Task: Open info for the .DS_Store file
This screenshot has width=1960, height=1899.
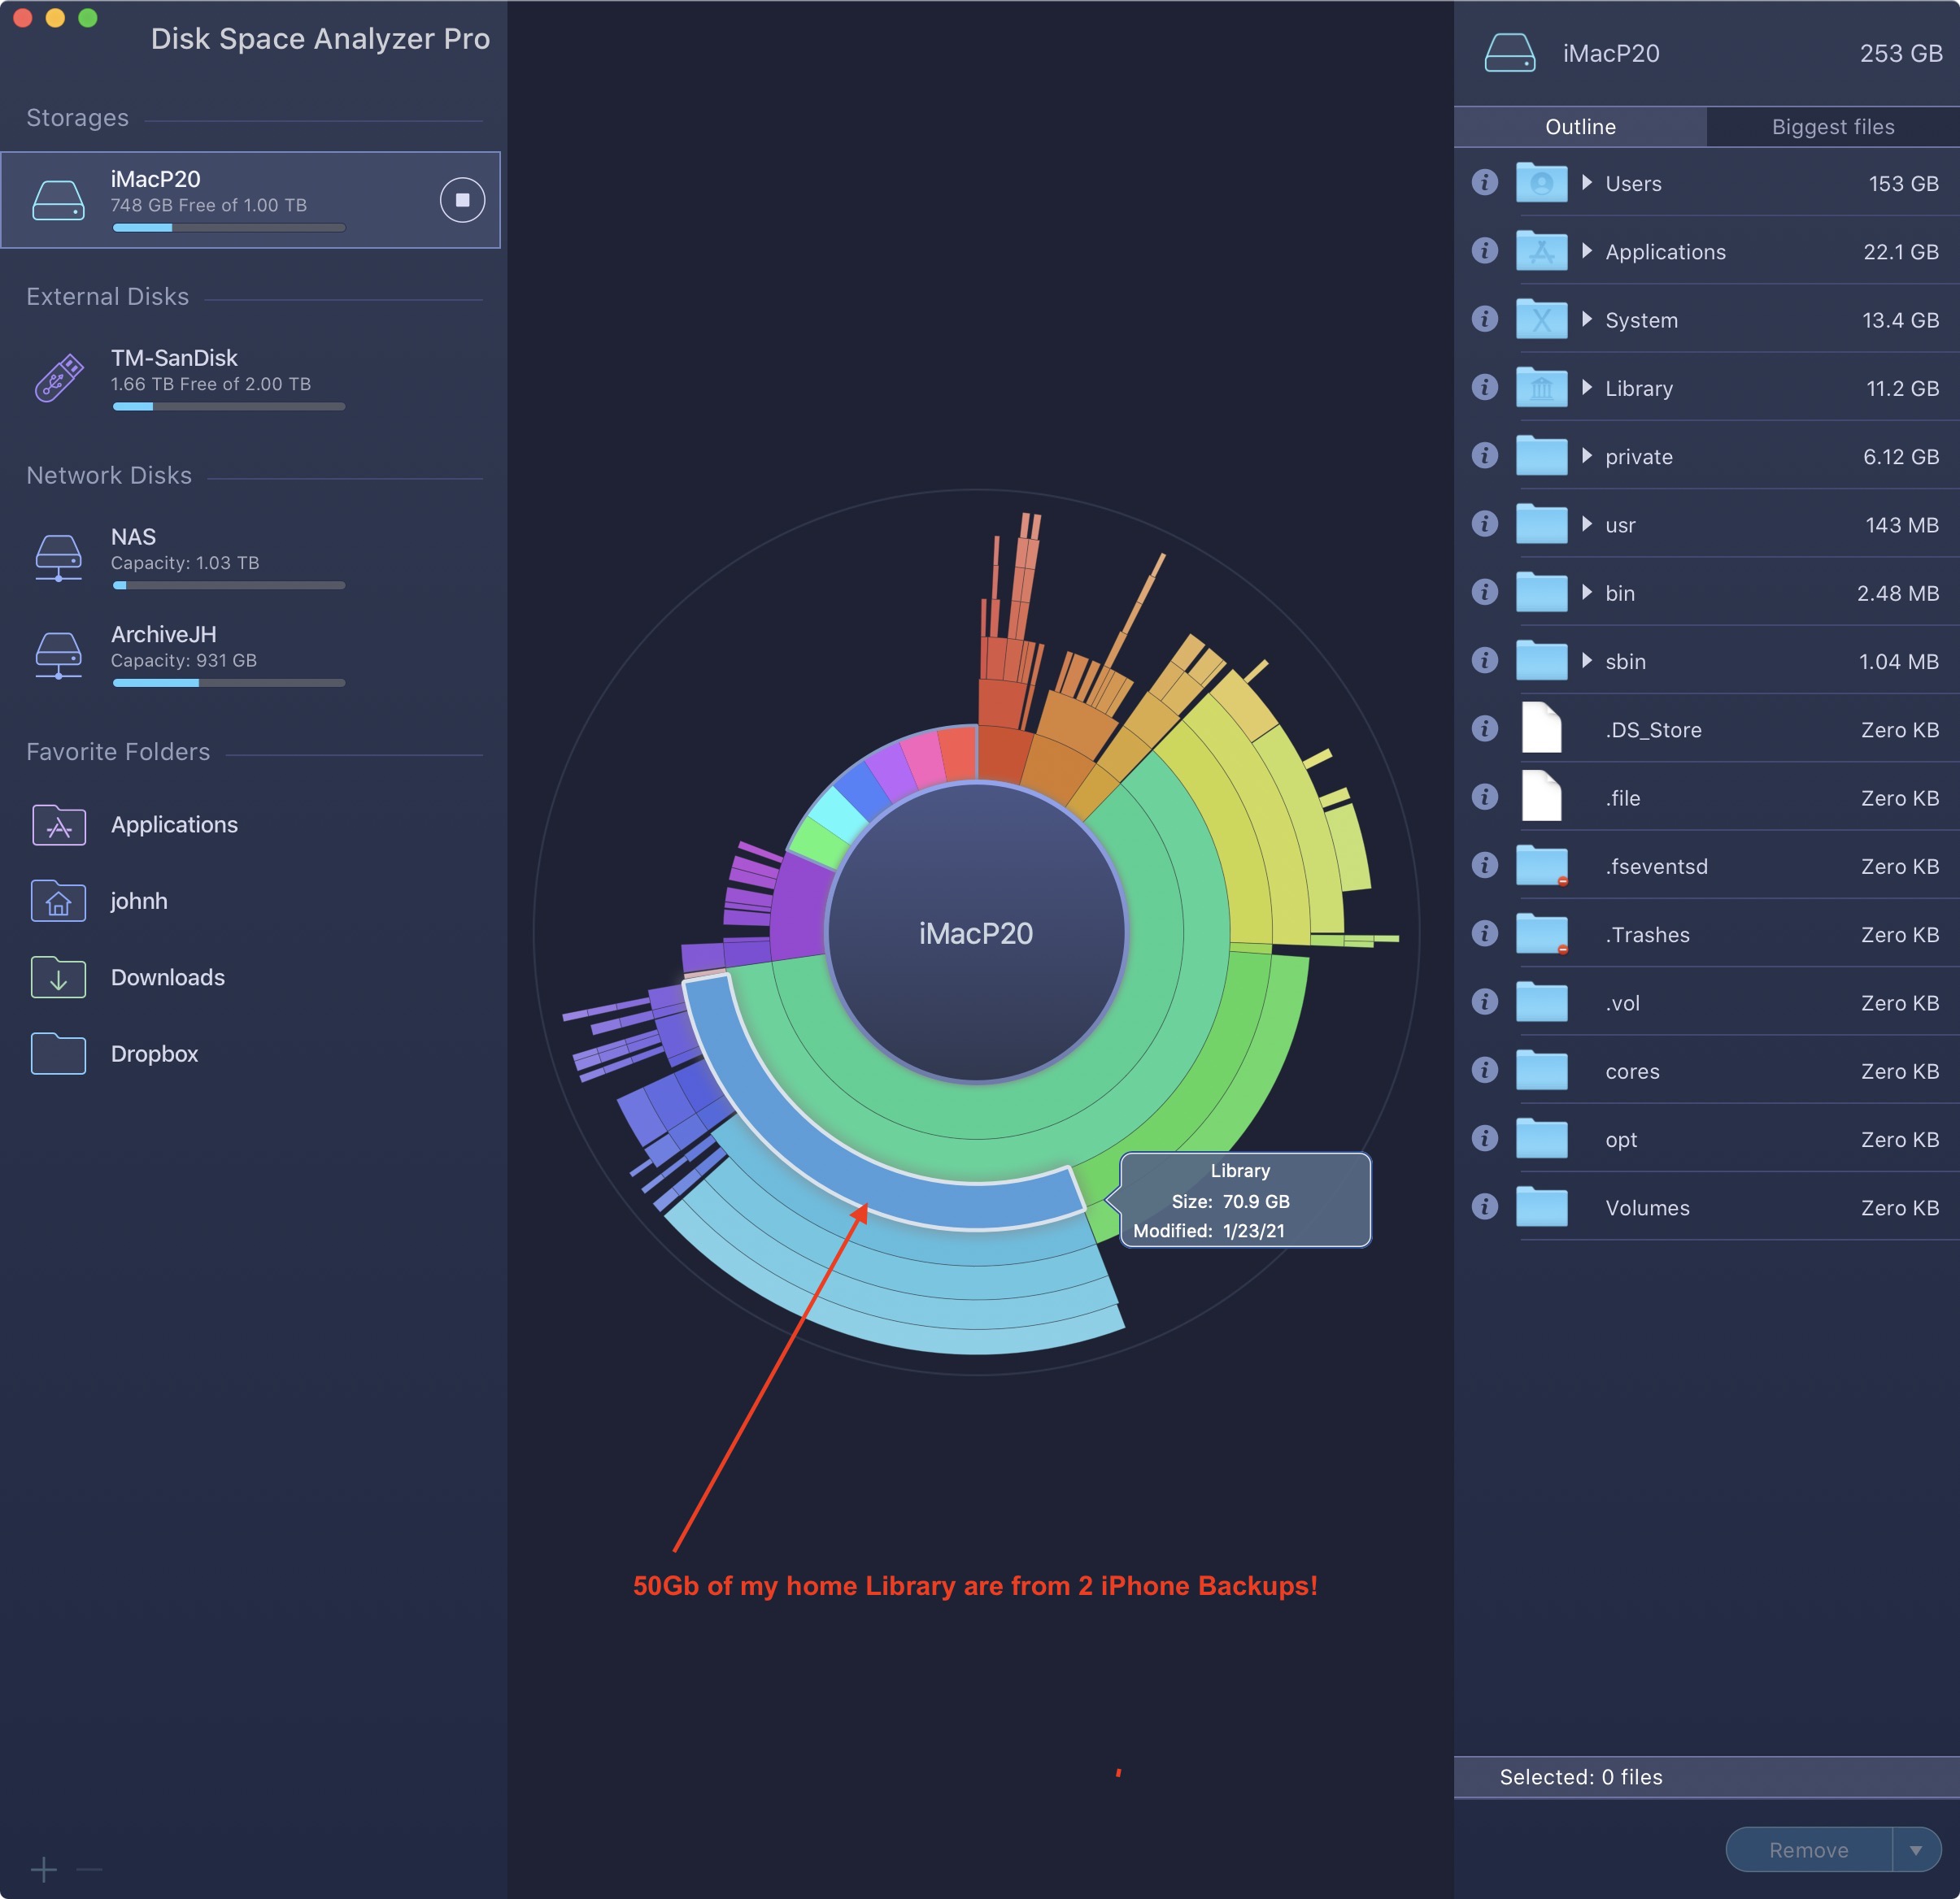Action: [x=1484, y=728]
